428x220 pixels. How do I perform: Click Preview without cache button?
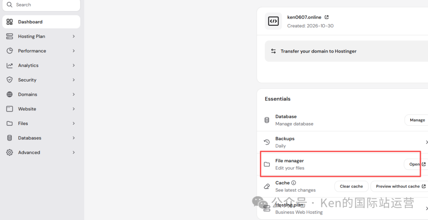pos(399,186)
